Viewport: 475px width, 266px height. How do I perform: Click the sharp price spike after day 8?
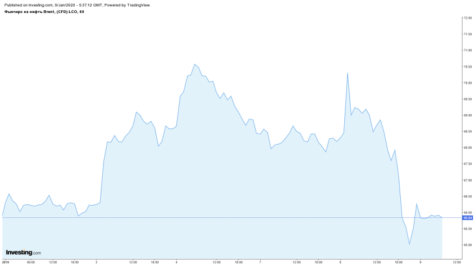(347, 73)
